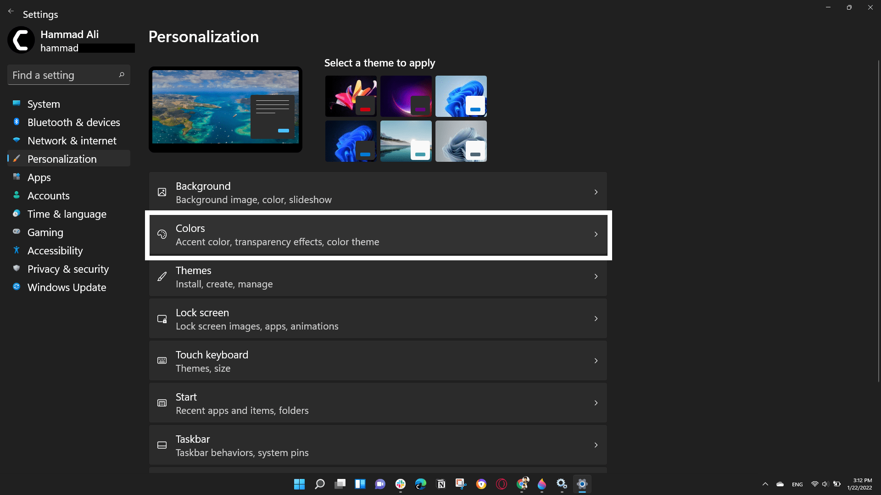Click the Colors palette icon
The width and height of the screenshot is (881, 495).
click(x=162, y=234)
